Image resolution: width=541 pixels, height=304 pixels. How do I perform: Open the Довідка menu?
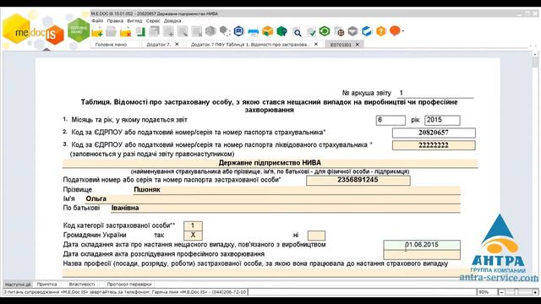point(172,21)
